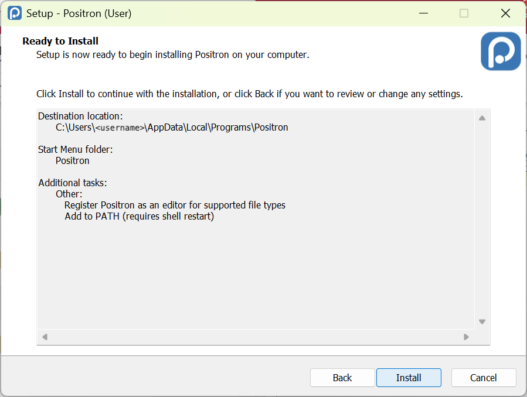Click the Positron icon in title bar
The width and height of the screenshot is (527, 397).
[15, 13]
